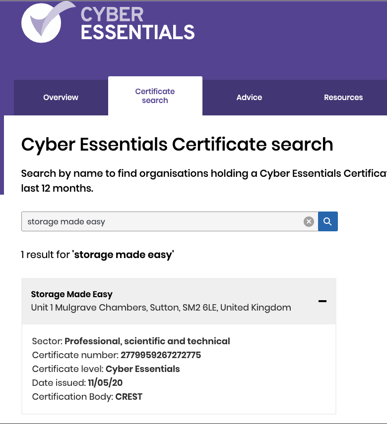Screen dimensions: 387x424
Task: Click the Mulgrave Chambers address line
Action: click(161, 308)
